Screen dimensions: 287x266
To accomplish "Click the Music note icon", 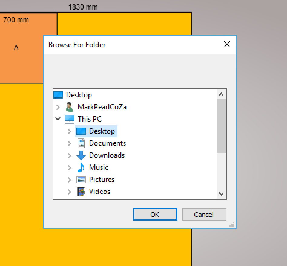I will pyautogui.click(x=81, y=167).
